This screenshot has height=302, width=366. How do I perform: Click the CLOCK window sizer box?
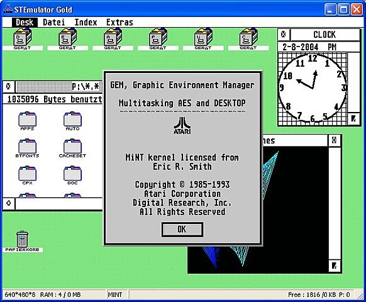353,119
